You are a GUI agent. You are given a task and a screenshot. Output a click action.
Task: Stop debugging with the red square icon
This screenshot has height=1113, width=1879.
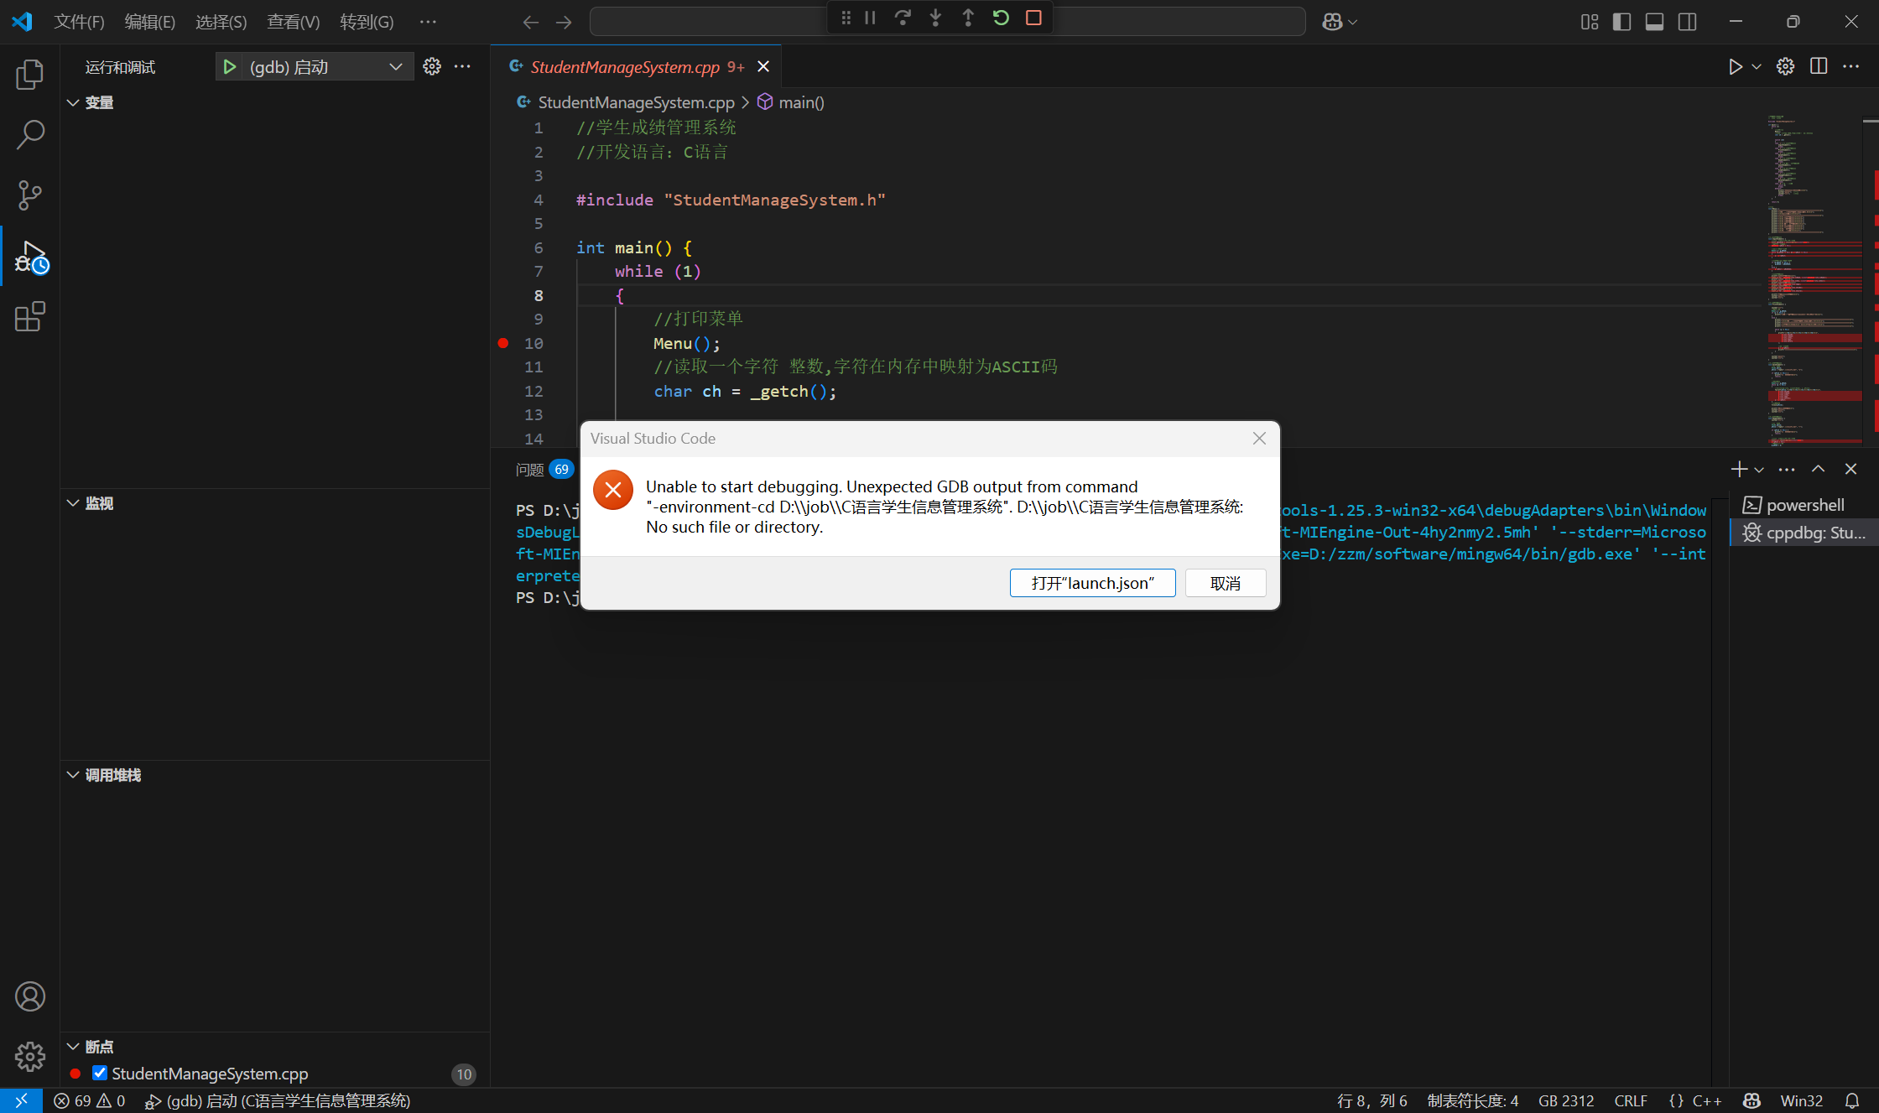pos(1033,17)
